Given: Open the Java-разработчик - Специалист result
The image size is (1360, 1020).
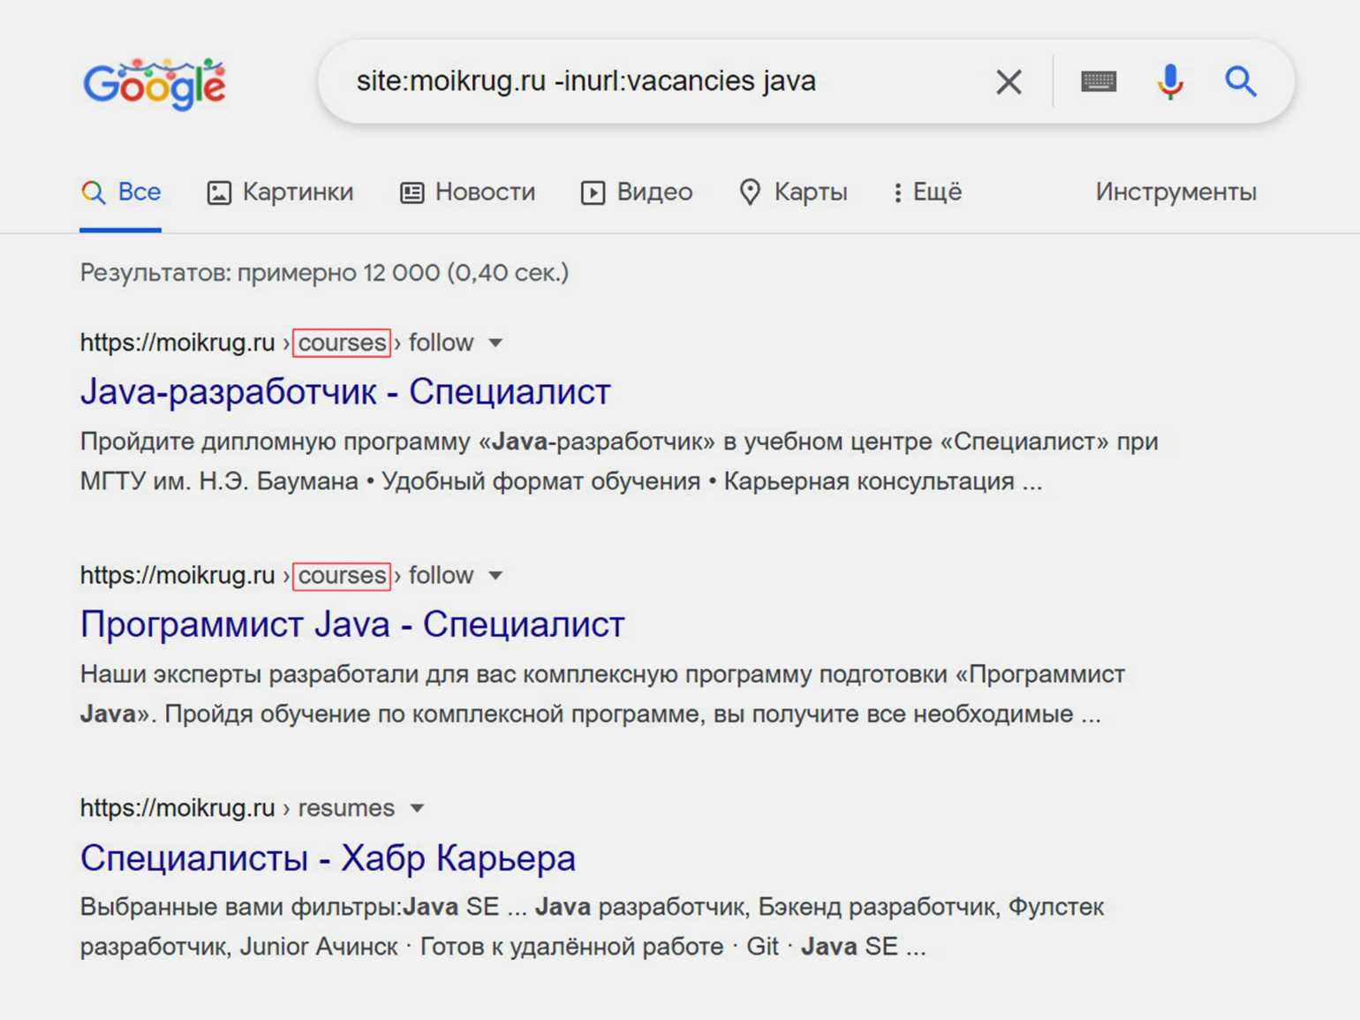Looking at the screenshot, I should point(345,391).
